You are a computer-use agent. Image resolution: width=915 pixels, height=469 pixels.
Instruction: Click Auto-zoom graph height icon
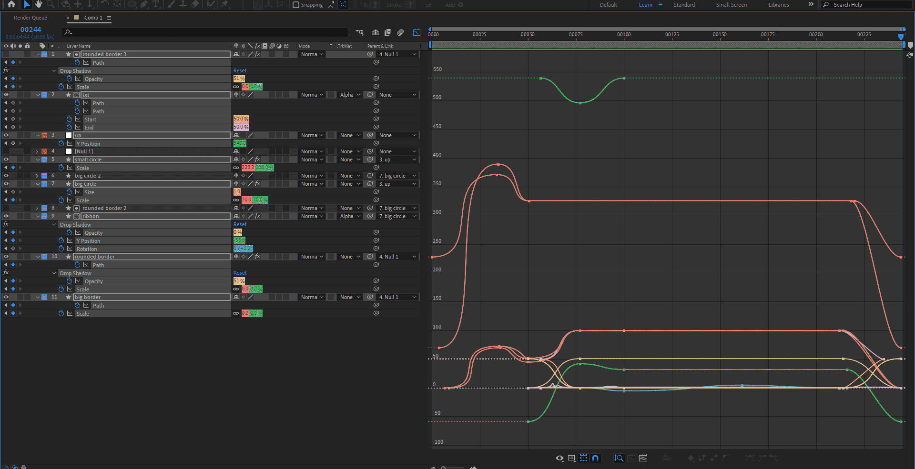tap(619, 458)
